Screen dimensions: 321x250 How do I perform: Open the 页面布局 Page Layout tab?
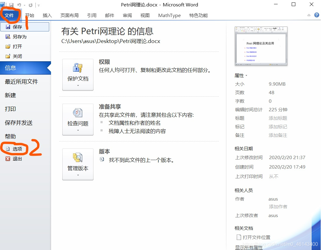[x=70, y=15]
